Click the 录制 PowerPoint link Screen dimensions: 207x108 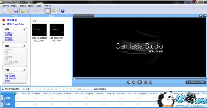pyautogui.click(x=15, y=24)
